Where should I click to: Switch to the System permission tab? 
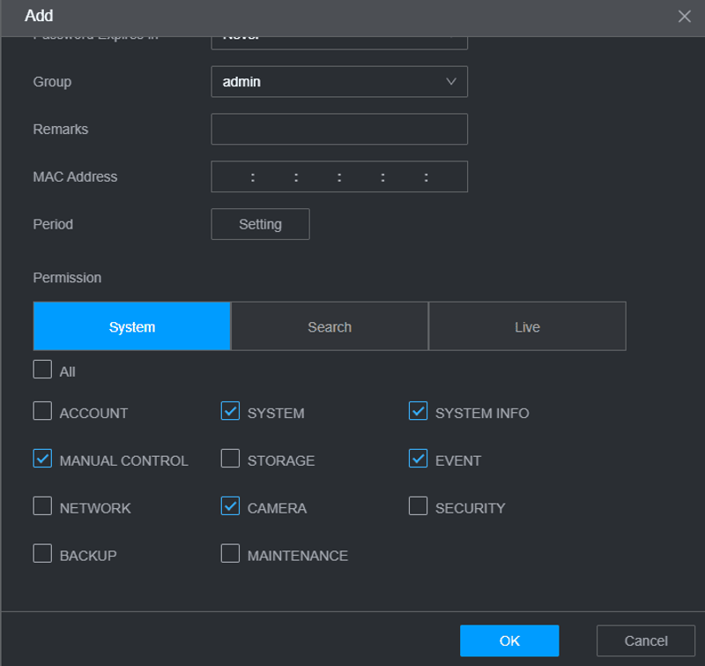coord(131,326)
